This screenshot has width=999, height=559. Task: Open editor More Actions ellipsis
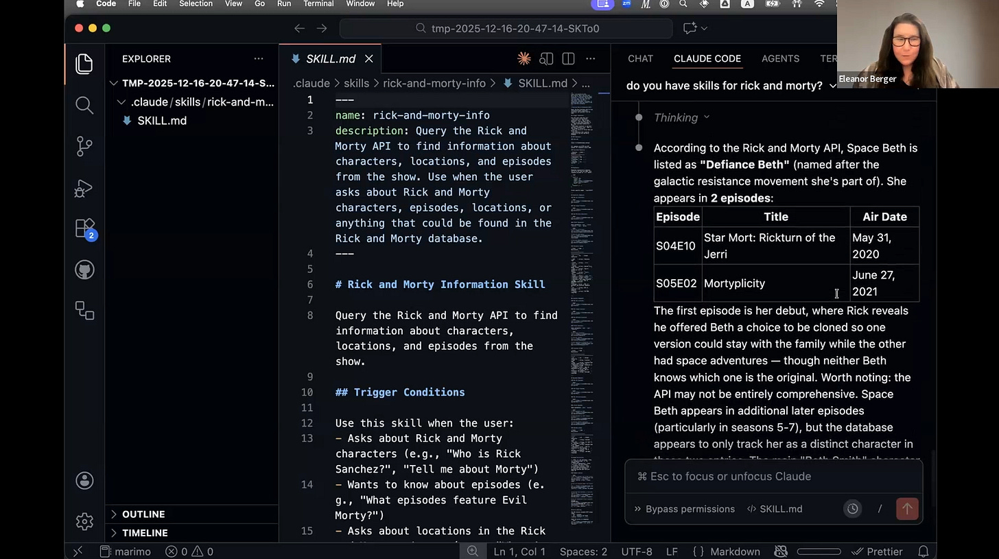coord(590,59)
